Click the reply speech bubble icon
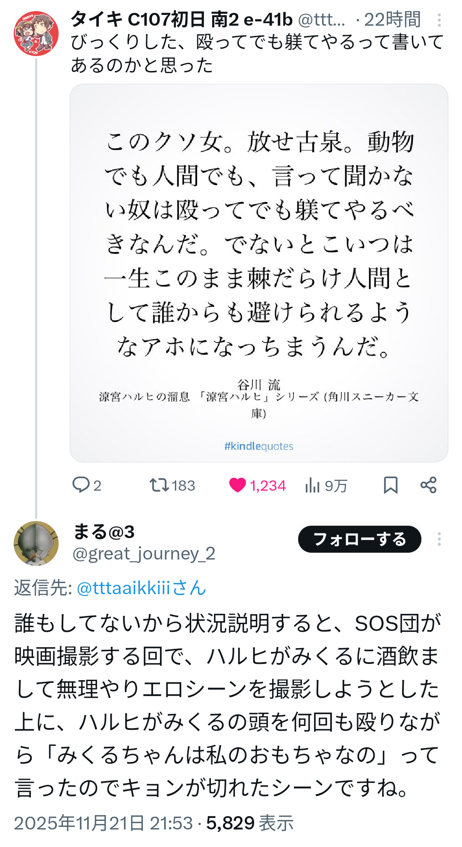 (x=81, y=485)
